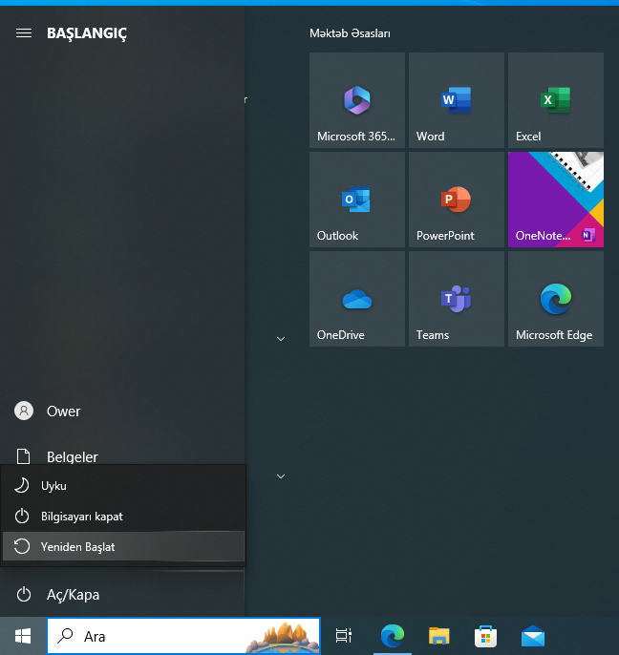
Task: Open File Explorer from the taskbar
Action: 438,636
